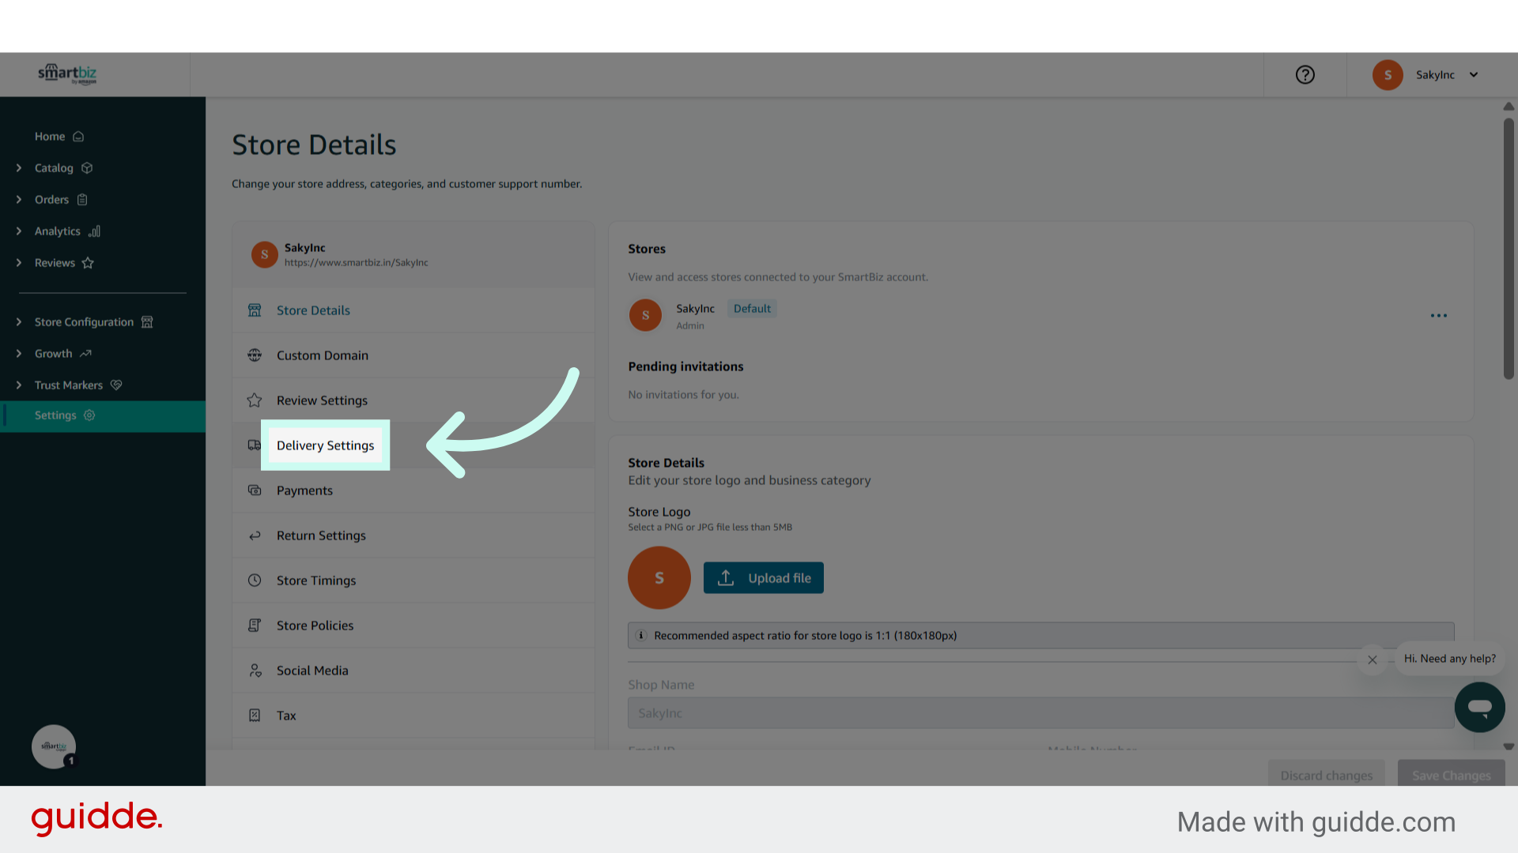1518x853 pixels.
Task: Select Return Settings
Action: [321, 535]
